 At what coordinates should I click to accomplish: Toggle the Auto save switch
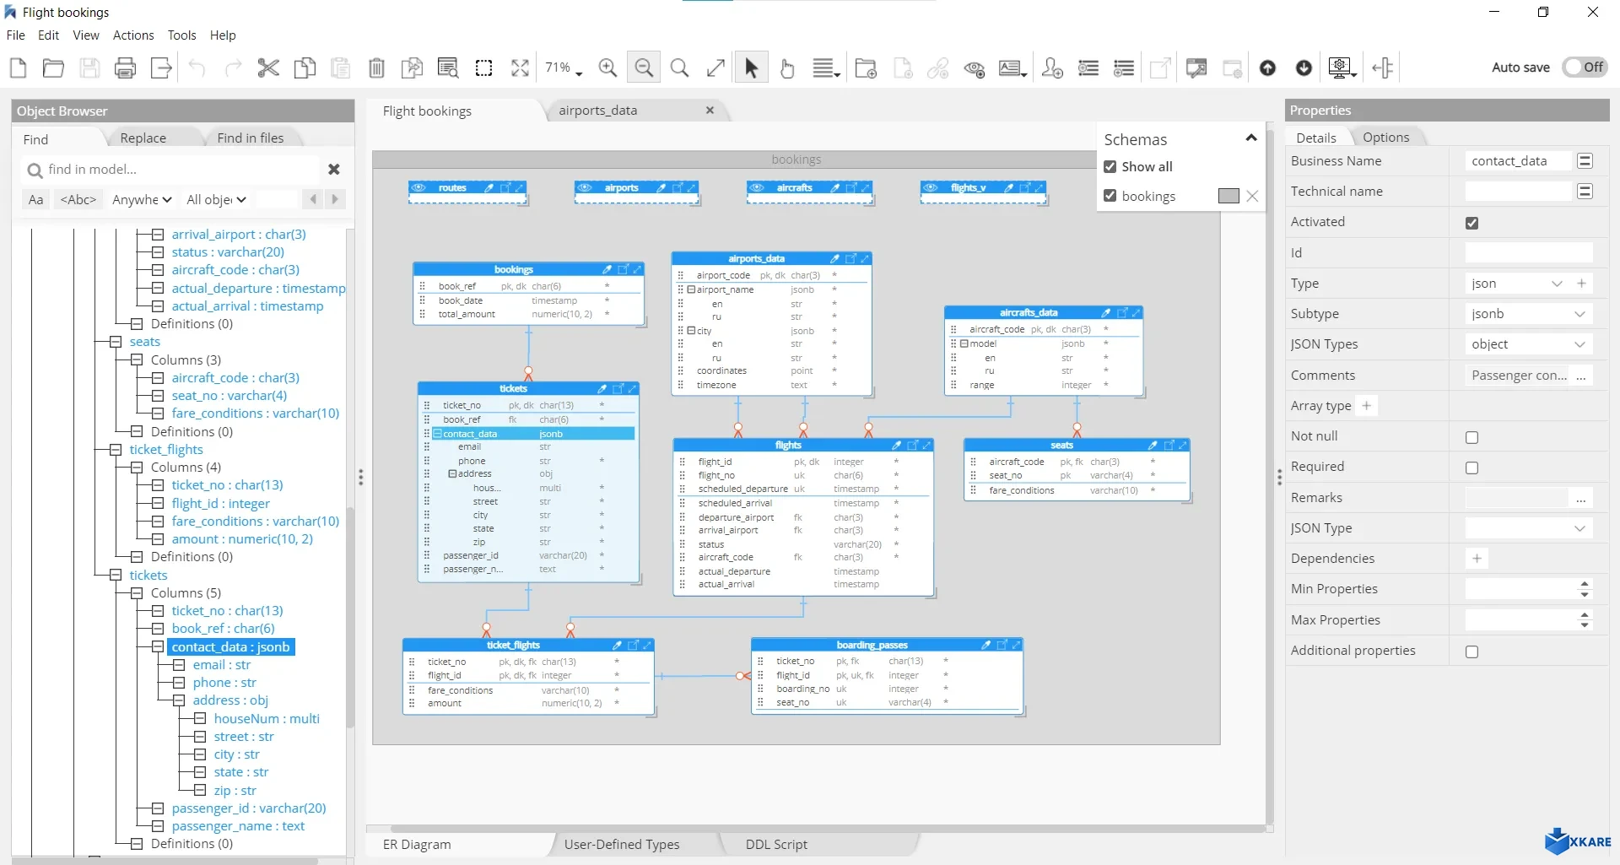tap(1585, 68)
